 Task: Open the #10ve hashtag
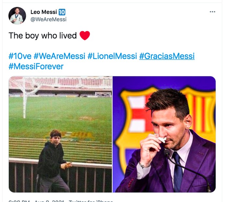tap(20, 56)
